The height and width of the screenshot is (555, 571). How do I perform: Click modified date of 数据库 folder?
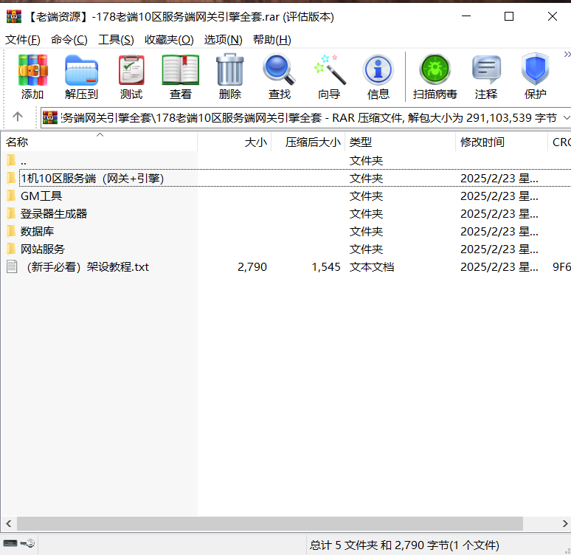click(x=499, y=232)
